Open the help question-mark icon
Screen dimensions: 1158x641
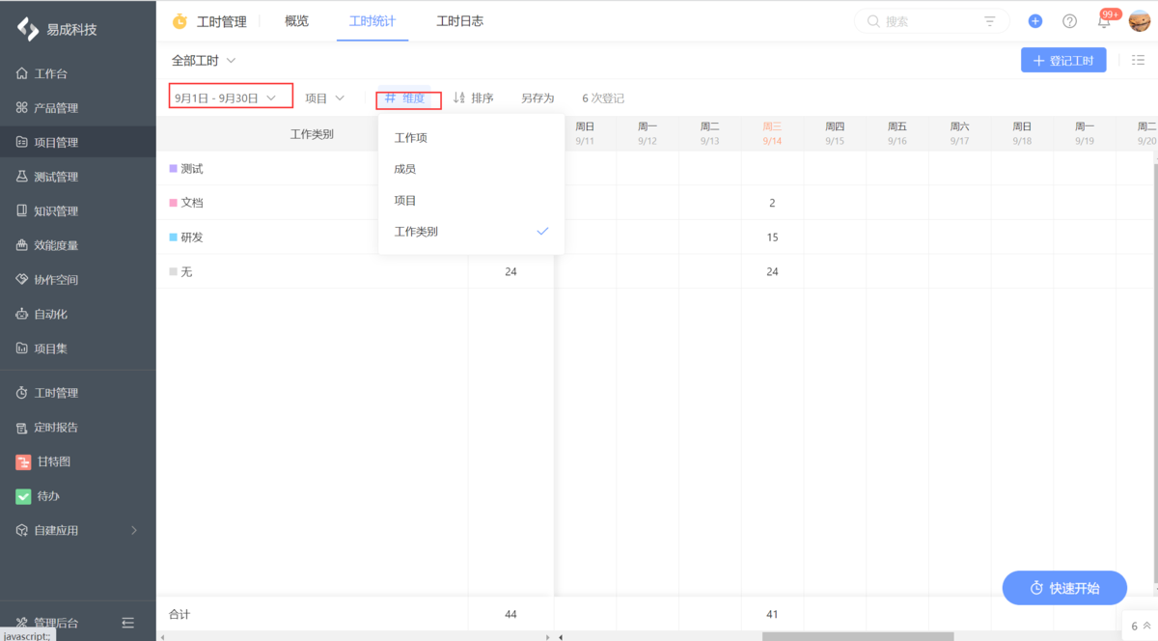[x=1069, y=20]
